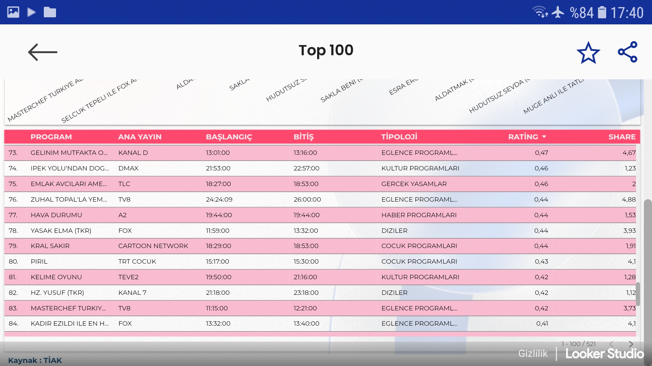652x366 pixels.
Task: Sort the table by the TİPOLOJİ column header
Action: pyautogui.click(x=399, y=137)
